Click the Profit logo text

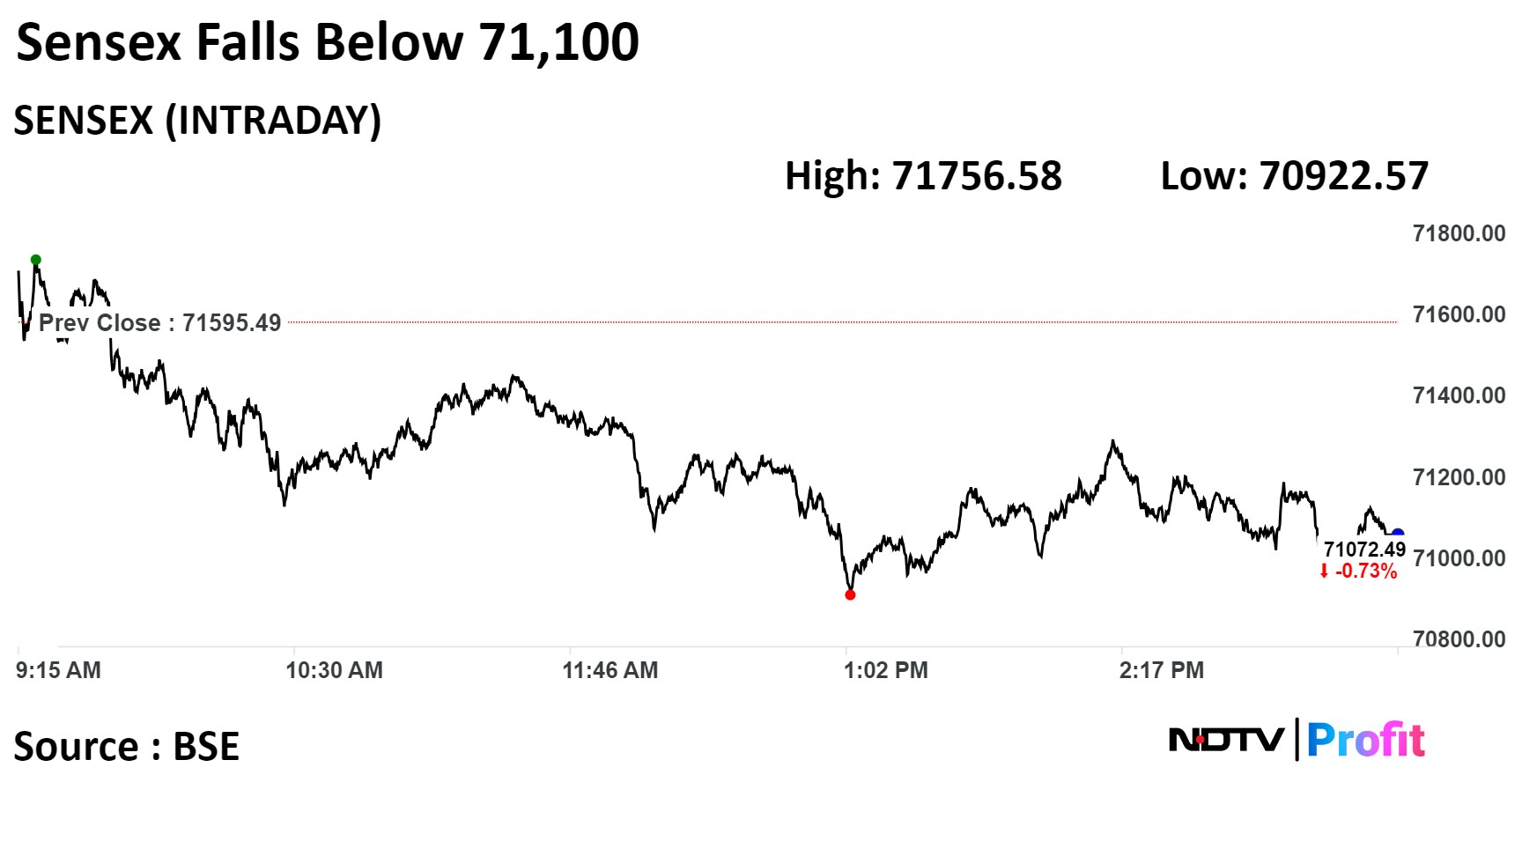click(x=1365, y=740)
